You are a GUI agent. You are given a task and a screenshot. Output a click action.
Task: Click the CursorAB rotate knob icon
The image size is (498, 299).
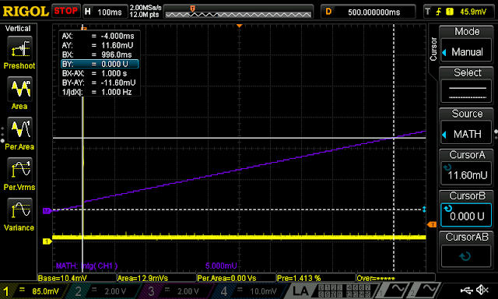(x=465, y=256)
